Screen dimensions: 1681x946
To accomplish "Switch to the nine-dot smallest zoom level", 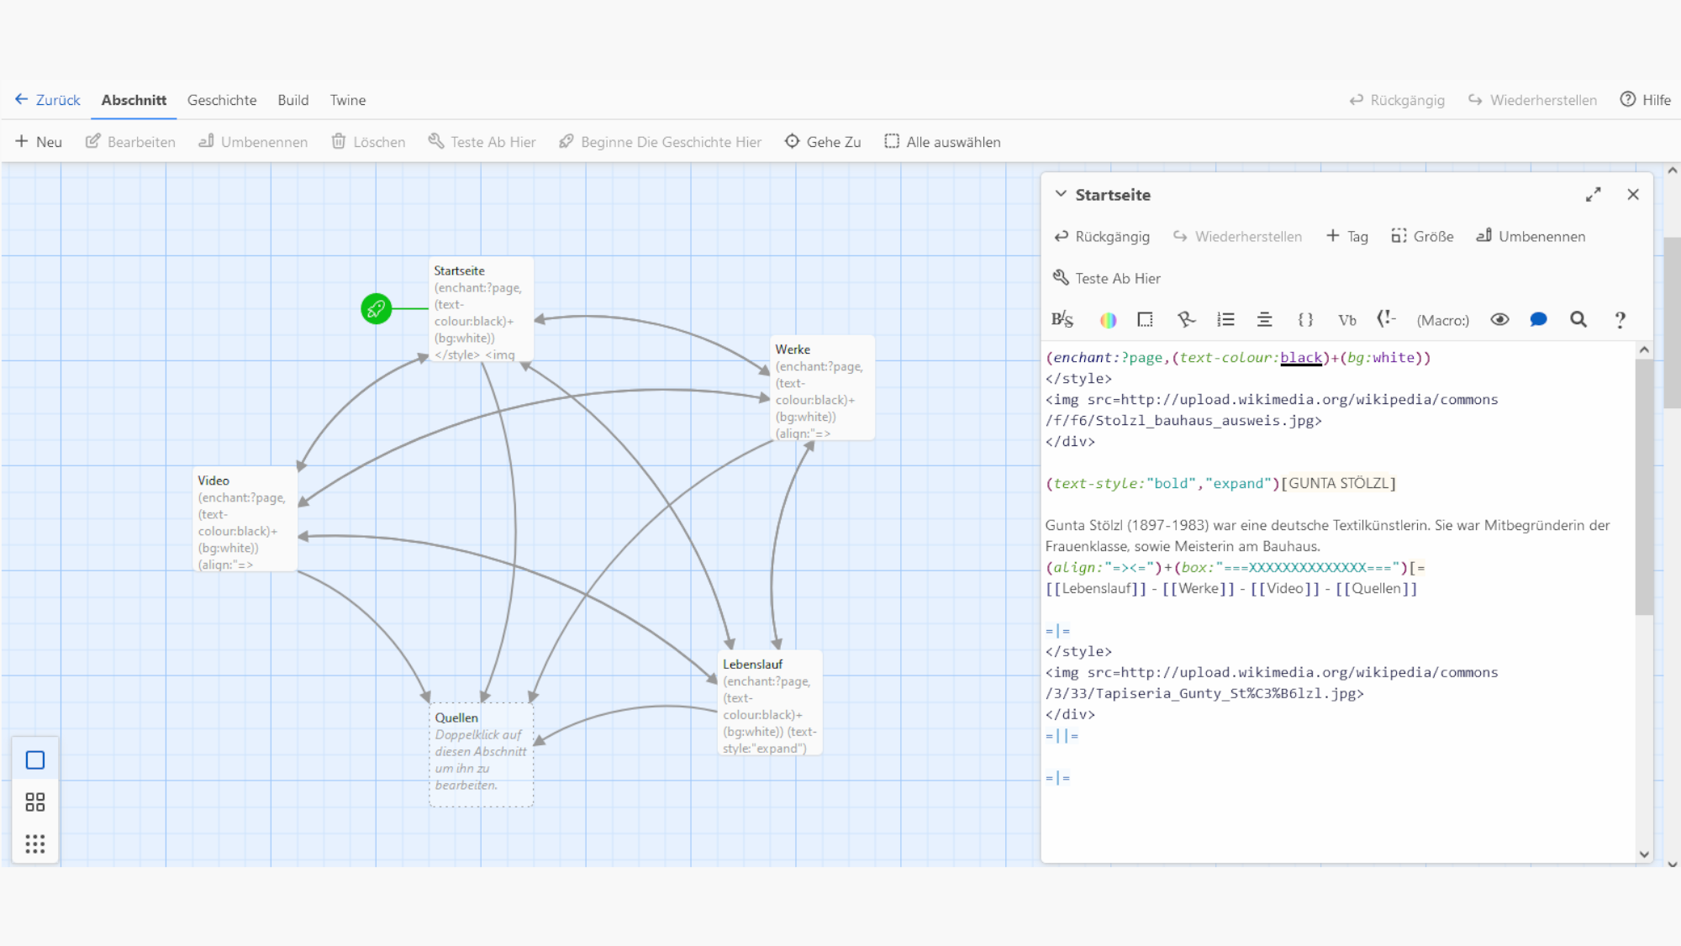I will coord(34,844).
